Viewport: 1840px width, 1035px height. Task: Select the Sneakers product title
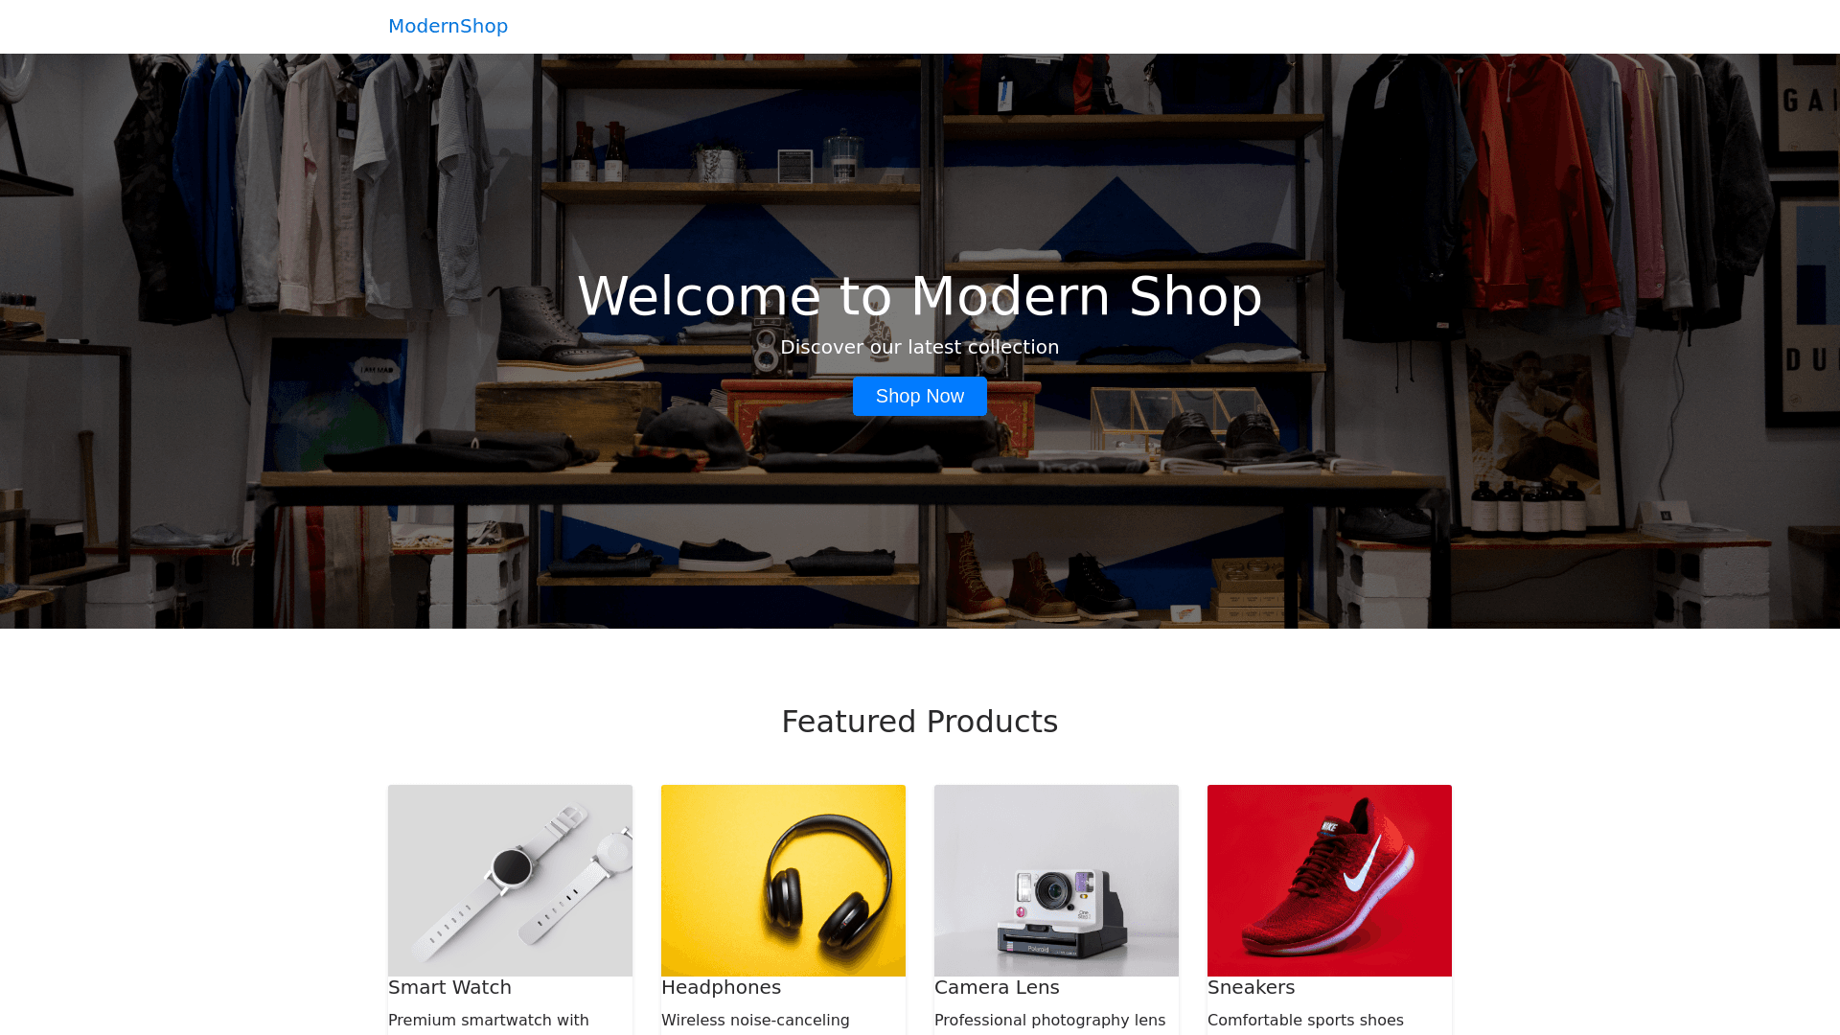click(1251, 987)
